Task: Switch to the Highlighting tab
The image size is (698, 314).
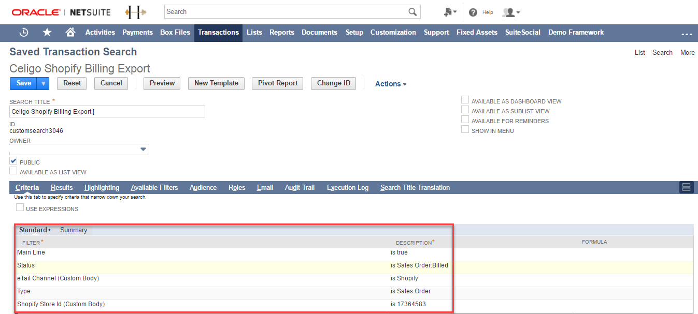Action: coord(102,187)
